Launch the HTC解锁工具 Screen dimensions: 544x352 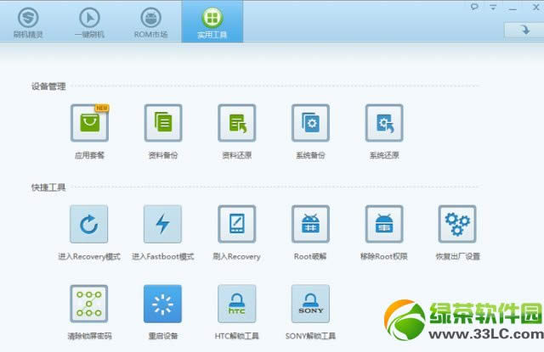pyautogui.click(x=236, y=304)
